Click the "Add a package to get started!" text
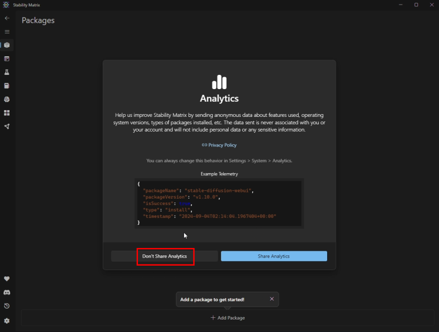 212,300
